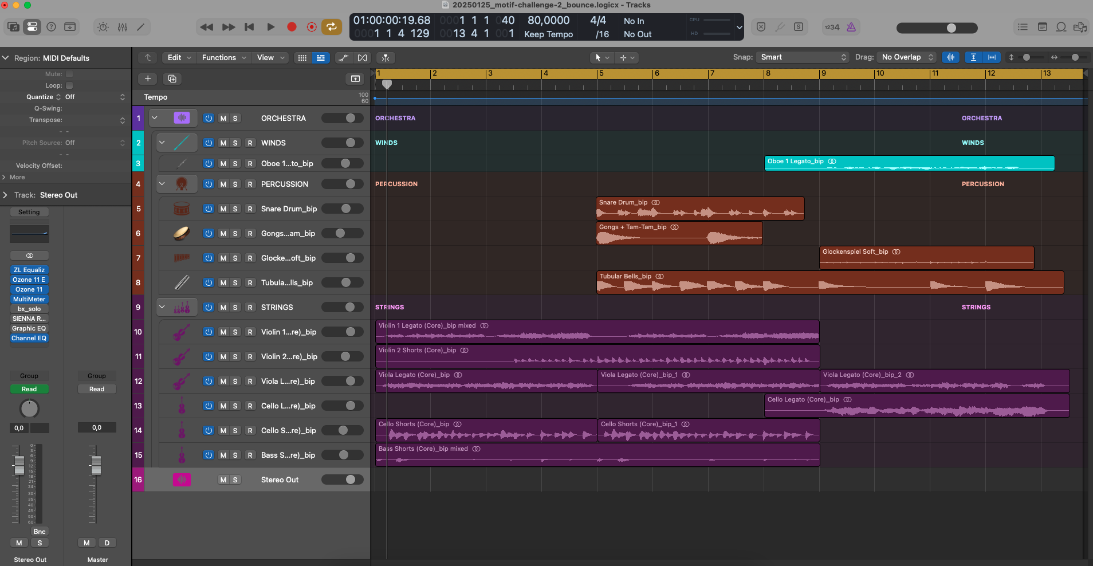Toggle the Loop checkbox in Region inspector
This screenshot has width=1093, height=566.
pos(69,85)
